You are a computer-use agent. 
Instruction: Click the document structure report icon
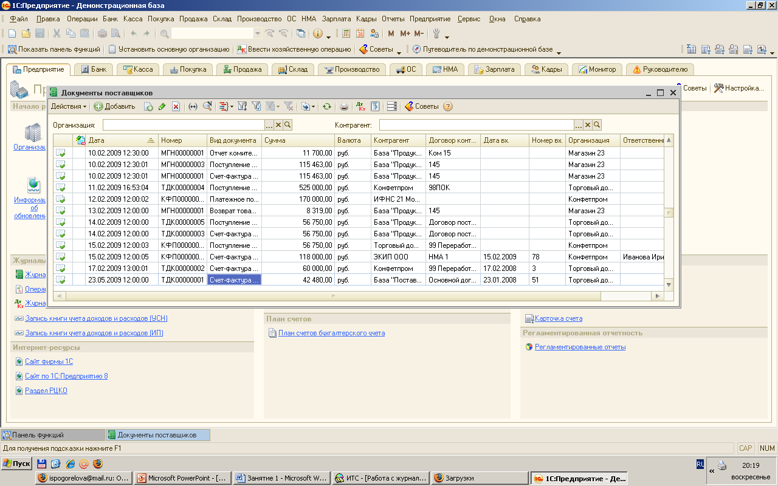click(375, 106)
